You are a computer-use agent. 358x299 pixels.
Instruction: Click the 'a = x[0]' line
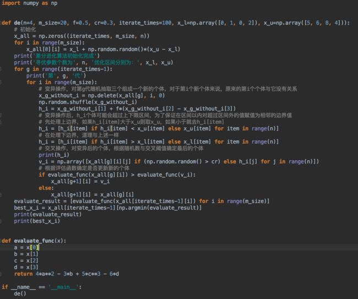coord(26,248)
